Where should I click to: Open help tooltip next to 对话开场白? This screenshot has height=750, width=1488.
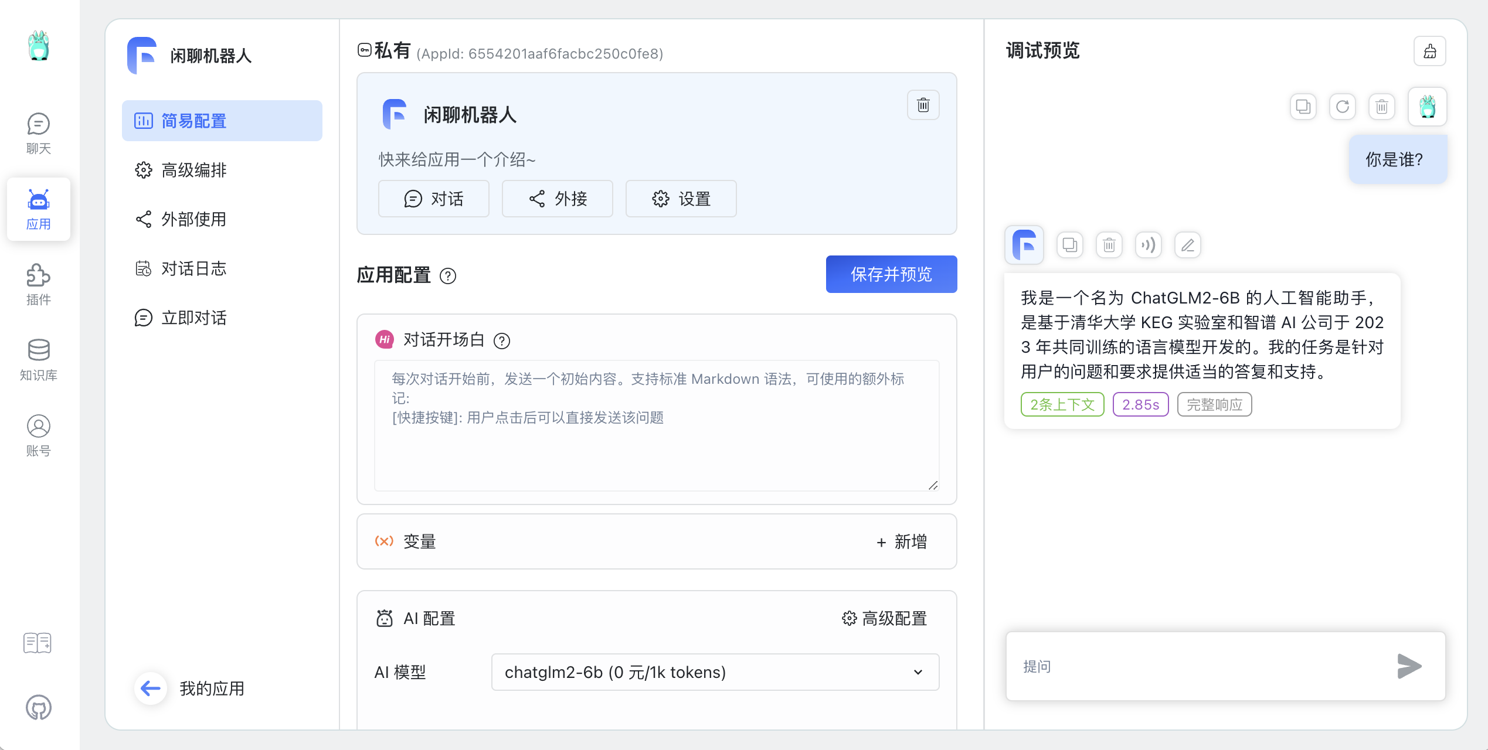pos(502,340)
